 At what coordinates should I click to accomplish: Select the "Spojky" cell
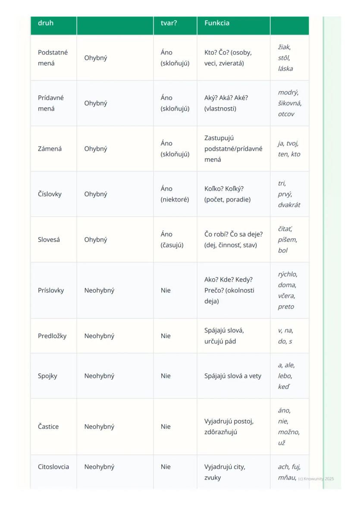click(x=47, y=376)
